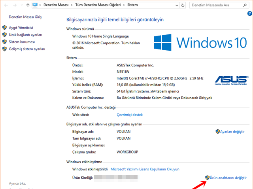Click shield icon beside Aygıt Yöneticisi
The width and height of the screenshot is (253, 189).
(4, 28)
